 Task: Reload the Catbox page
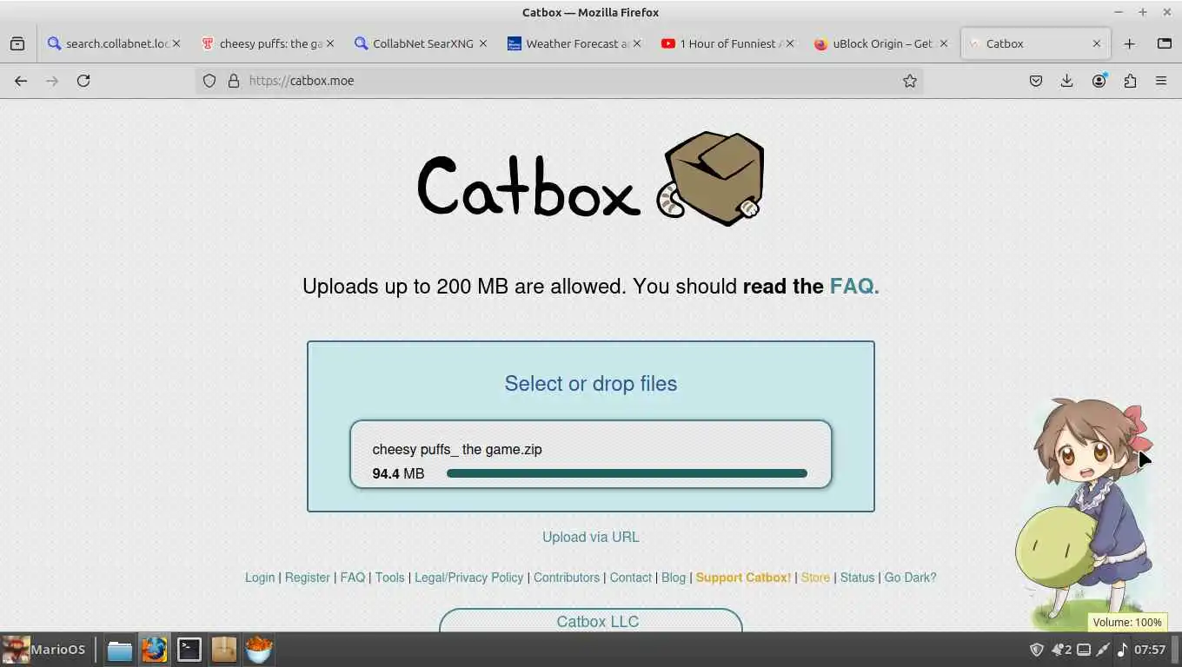(x=83, y=81)
